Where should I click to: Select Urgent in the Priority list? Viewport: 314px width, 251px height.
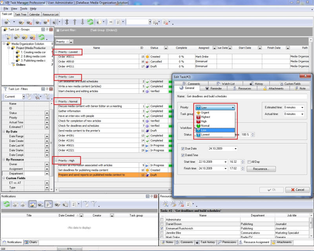pyautogui.click(x=215, y=113)
